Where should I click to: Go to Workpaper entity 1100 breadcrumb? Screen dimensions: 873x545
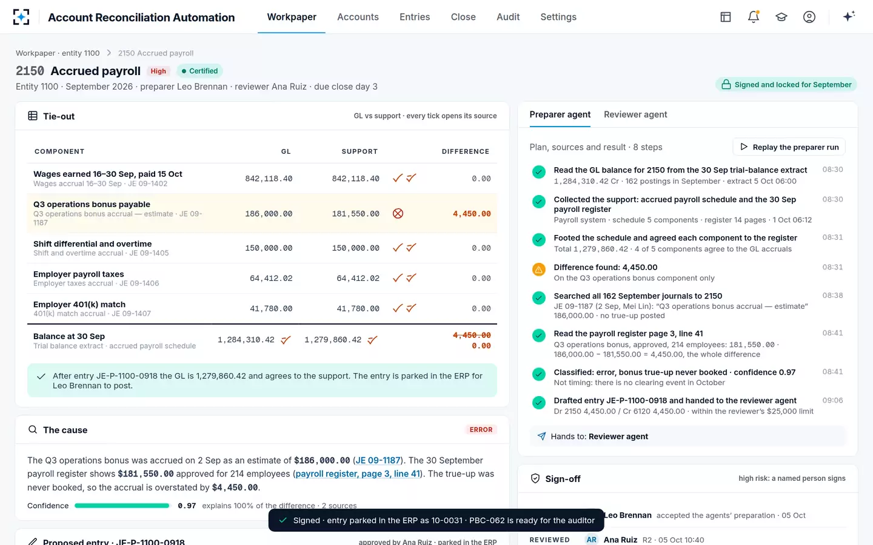[x=58, y=53]
